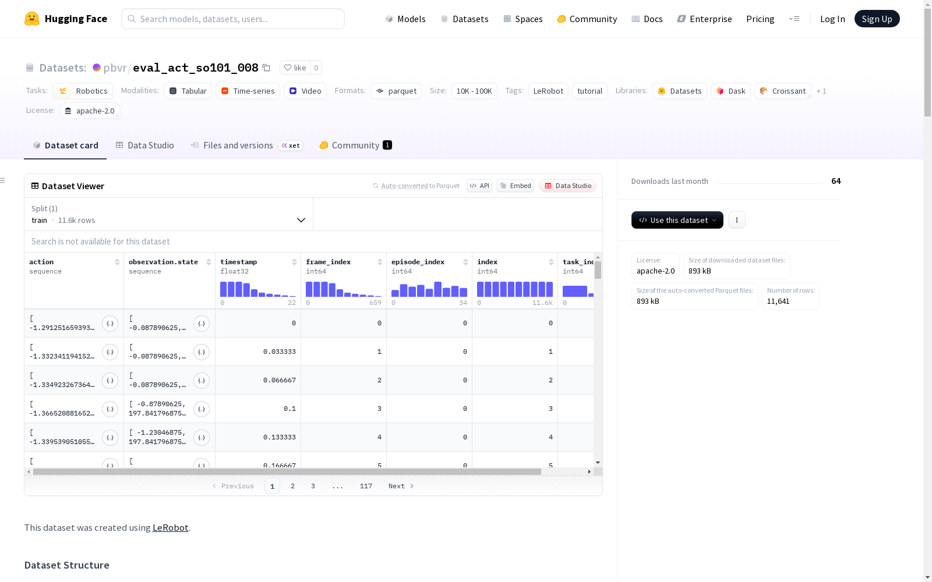932x582 pixels.
Task: Click the table's vertical scrollbar thumb
Action: click(598, 270)
